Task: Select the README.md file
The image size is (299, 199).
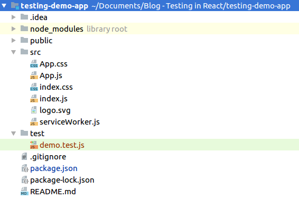Action: [53, 192]
